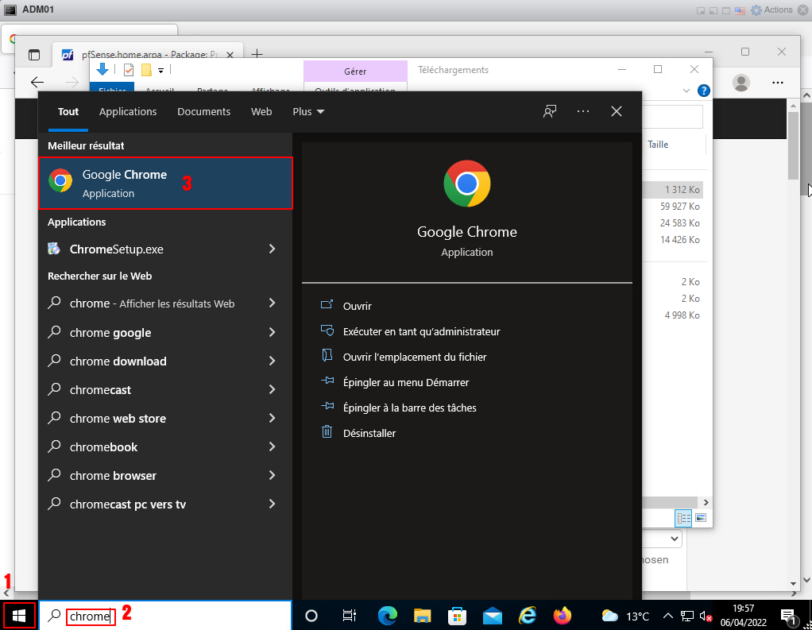Open Task View in the taskbar
Image resolution: width=812 pixels, height=630 pixels.
coord(349,616)
